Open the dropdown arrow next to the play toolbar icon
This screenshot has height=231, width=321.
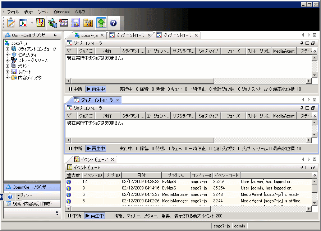click(x=32, y=23)
